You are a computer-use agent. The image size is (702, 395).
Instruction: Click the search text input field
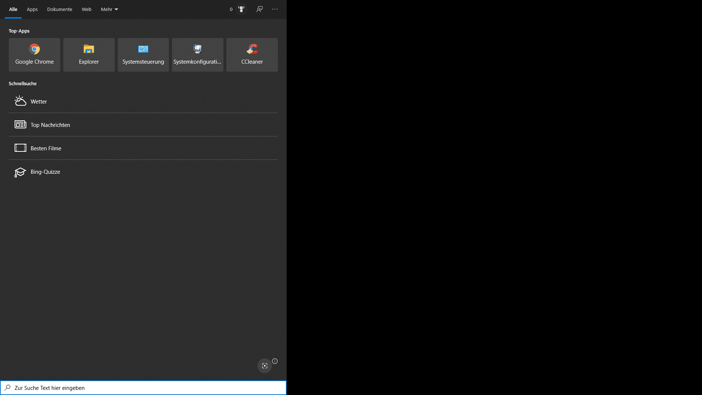(146, 388)
